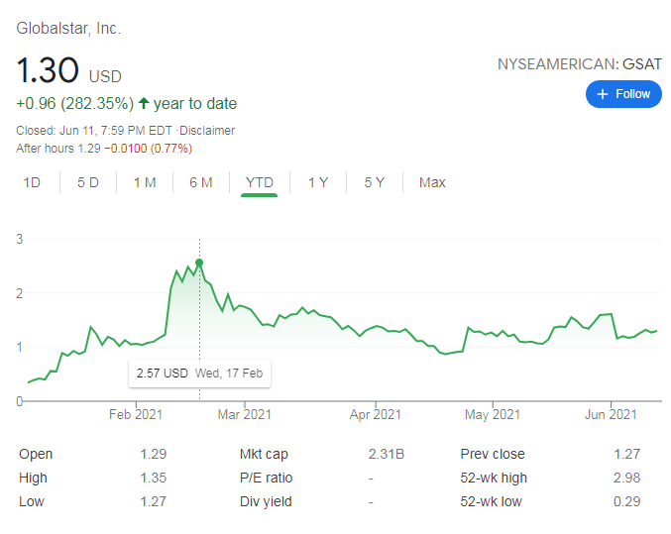Click the Jun 2021 axis label
Screen dimensions: 671x534
[x=611, y=415]
